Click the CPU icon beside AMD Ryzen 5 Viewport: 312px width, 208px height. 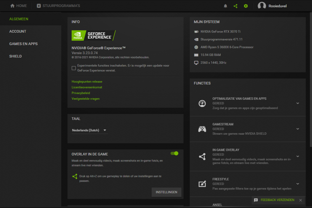(x=196, y=47)
